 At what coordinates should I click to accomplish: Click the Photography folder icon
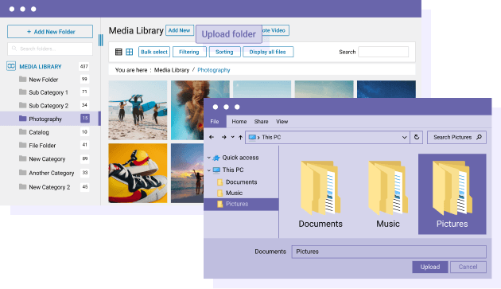point(23,119)
